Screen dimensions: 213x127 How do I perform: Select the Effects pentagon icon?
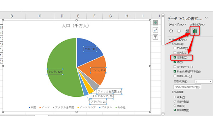[179, 31]
